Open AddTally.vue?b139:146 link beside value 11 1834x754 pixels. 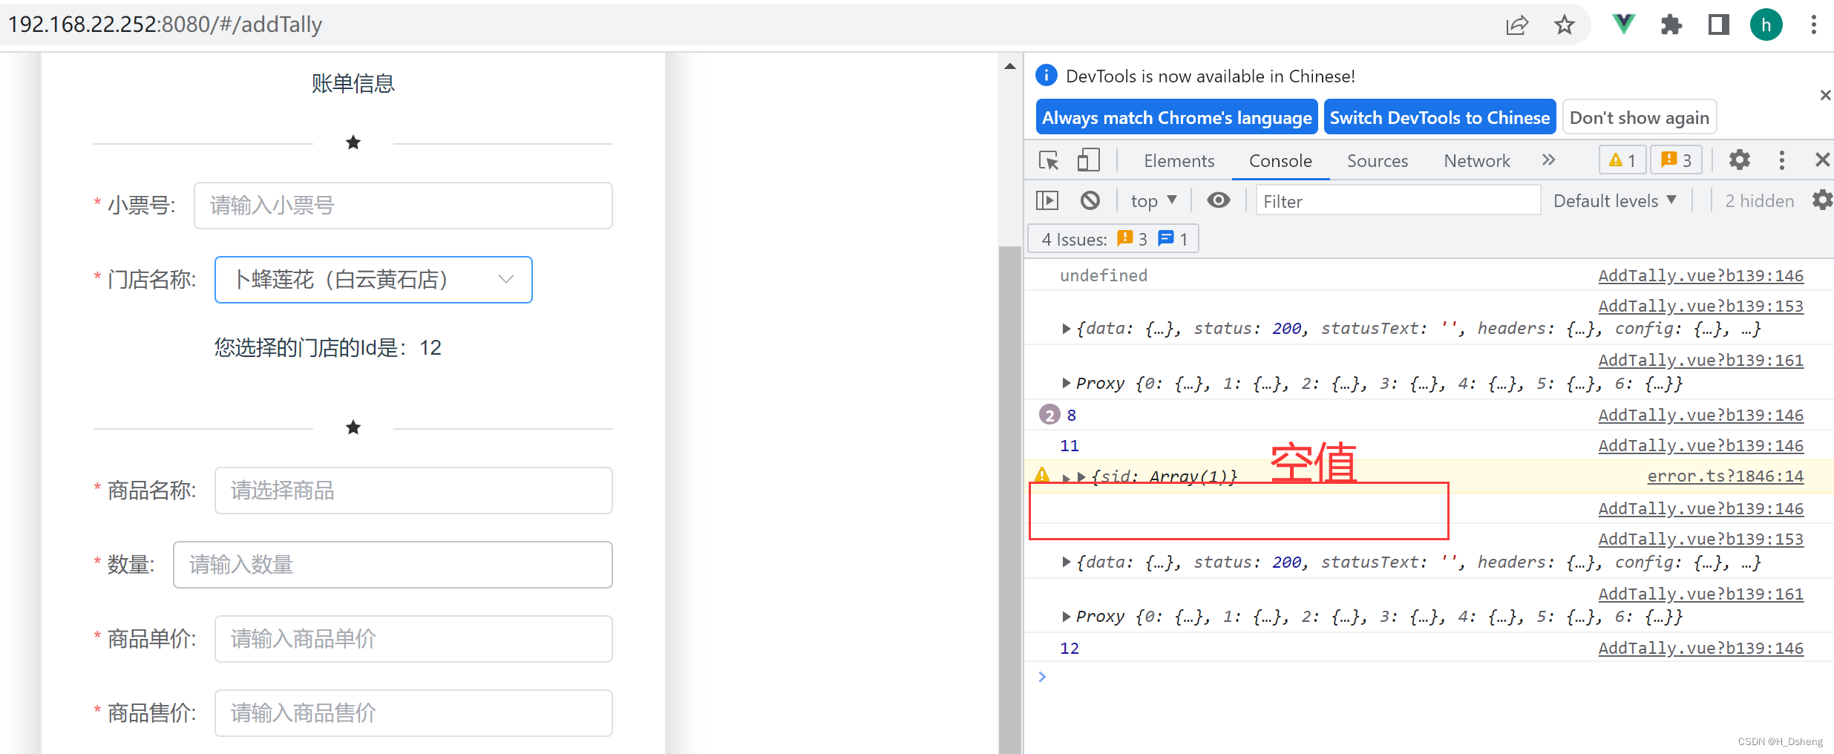coord(1700,446)
